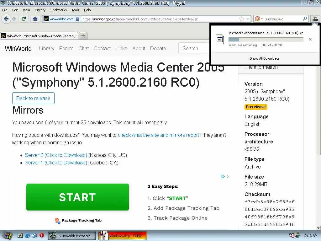The height and width of the screenshot is (241, 321).
Task: Open the Edit menu
Action: point(15,10)
